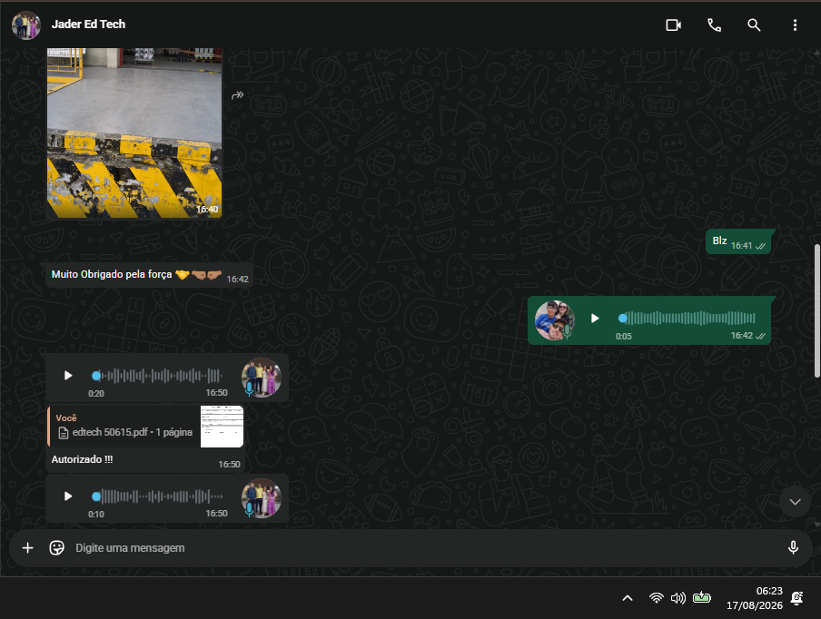Start a video call with Jader Ed Tech

[673, 25]
